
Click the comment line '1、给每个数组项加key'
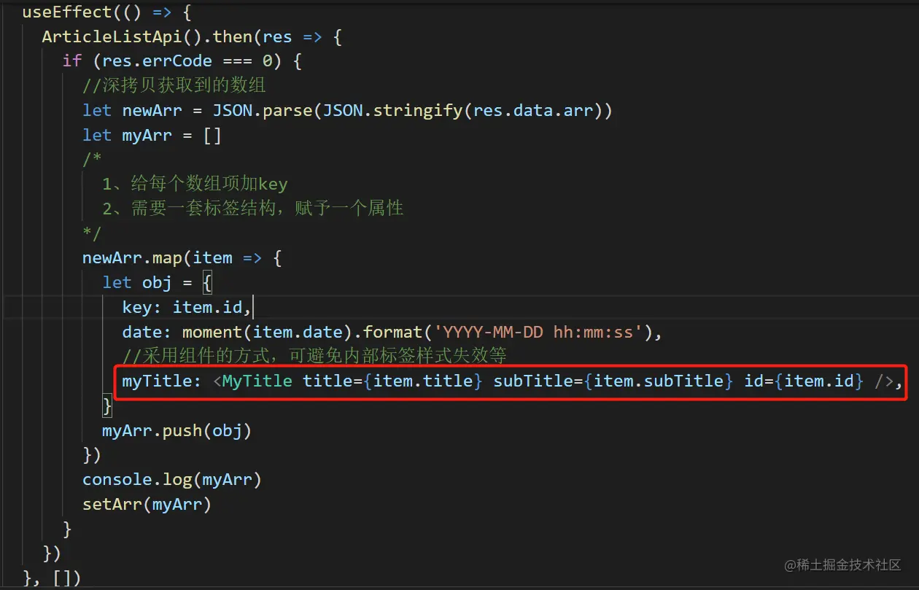(x=195, y=185)
